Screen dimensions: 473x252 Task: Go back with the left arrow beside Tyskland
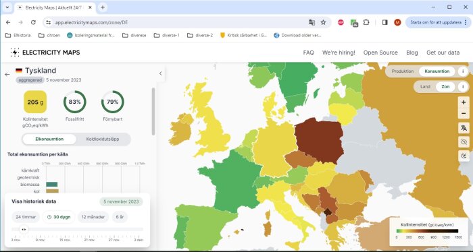pyautogui.click(x=7, y=74)
